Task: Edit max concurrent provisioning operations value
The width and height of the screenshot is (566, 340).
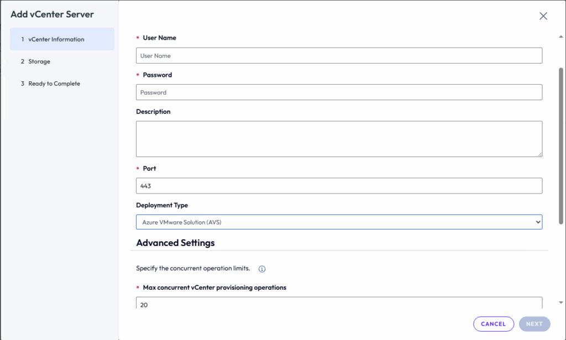Action: point(339,303)
